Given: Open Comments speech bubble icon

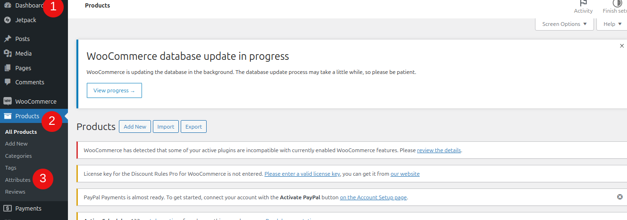Looking at the screenshot, I should click(8, 82).
